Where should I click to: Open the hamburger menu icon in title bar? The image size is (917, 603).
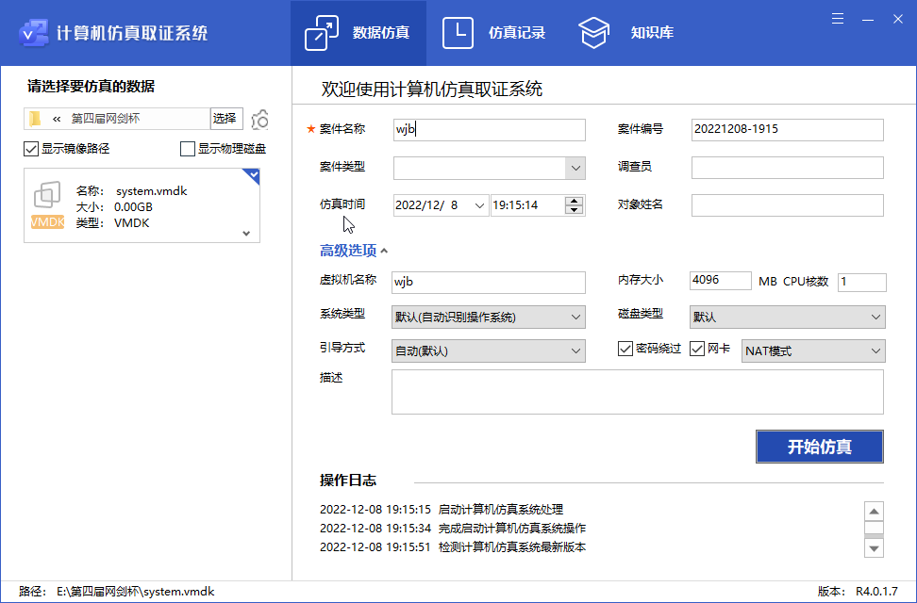click(838, 19)
